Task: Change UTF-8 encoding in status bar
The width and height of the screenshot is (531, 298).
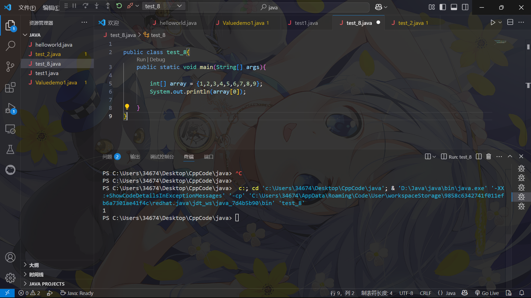Action: point(406,293)
